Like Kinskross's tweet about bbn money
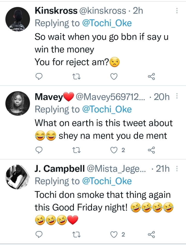 (x=114, y=76)
